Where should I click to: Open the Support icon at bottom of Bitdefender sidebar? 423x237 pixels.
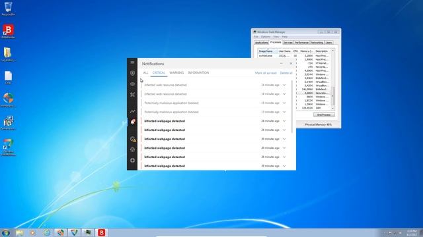point(132,161)
